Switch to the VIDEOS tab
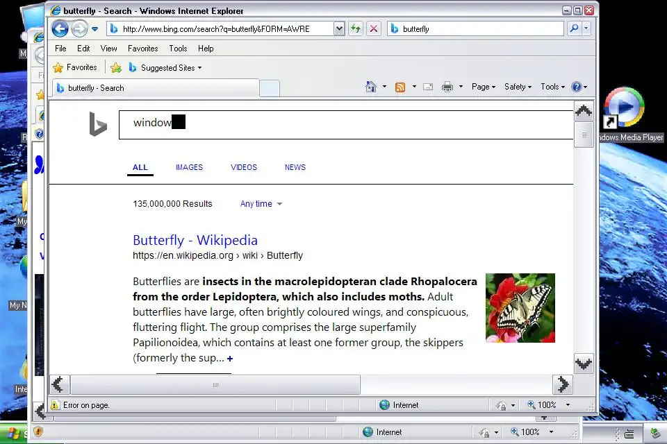The height and width of the screenshot is (444, 667). 244,167
